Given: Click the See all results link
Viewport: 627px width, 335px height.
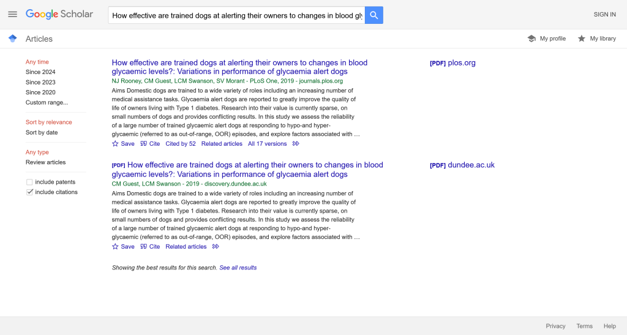Looking at the screenshot, I should coord(238,268).
